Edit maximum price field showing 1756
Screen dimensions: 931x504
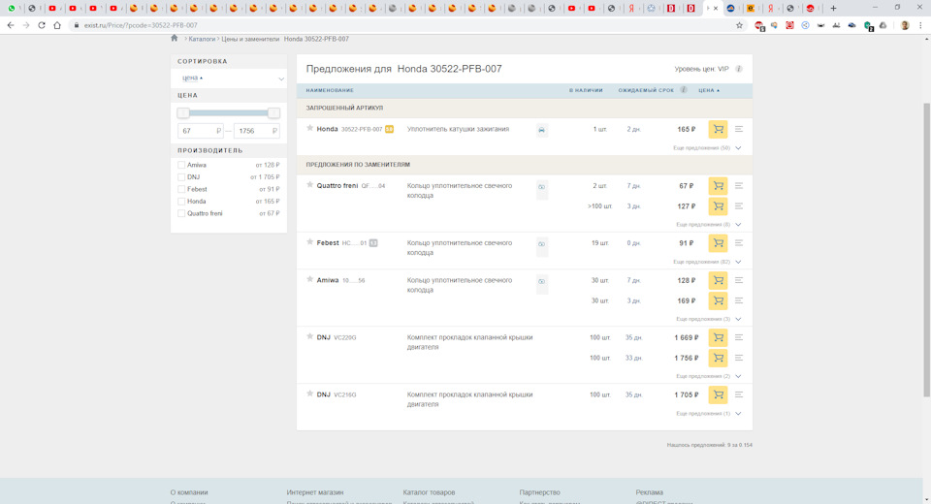(256, 131)
